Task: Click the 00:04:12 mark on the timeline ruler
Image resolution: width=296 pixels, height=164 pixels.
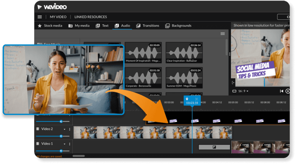Action: coord(217,102)
